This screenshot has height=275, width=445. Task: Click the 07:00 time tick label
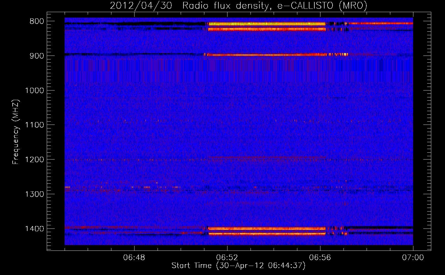coord(413,258)
